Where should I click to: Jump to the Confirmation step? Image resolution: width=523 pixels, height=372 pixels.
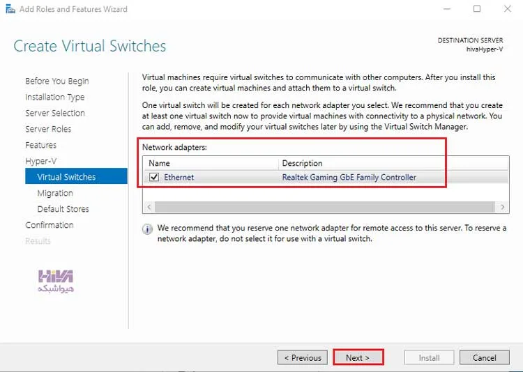coord(50,225)
